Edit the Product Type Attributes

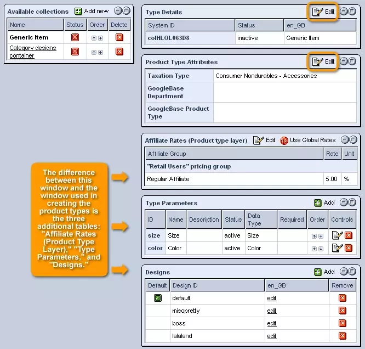323,61
